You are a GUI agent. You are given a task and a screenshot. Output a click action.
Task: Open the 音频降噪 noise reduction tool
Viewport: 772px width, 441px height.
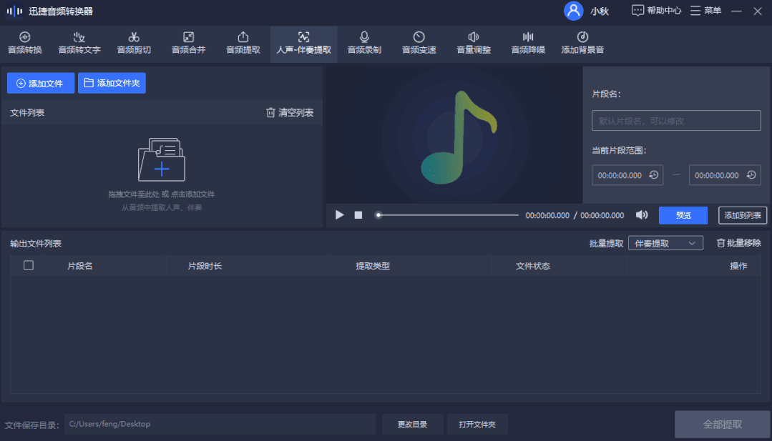(527, 43)
